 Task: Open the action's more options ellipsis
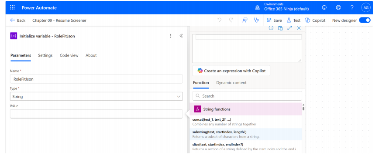pos(171,36)
